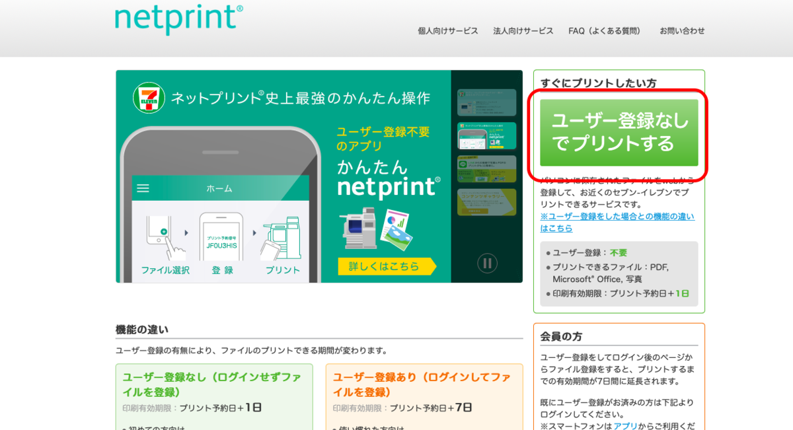The width and height of the screenshot is (793, 430).
Task: Select the かんたんnetprint slide thumbnail
Action: [x=486, y=135]
